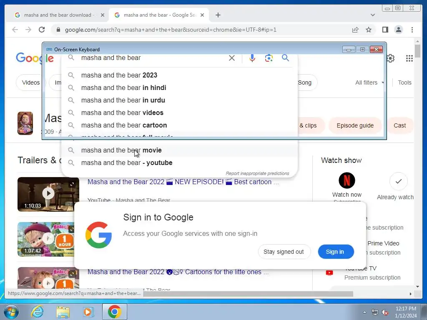427x320 pixels.
Task: Expand the All filters dropdown
Action: coord(369,82)
